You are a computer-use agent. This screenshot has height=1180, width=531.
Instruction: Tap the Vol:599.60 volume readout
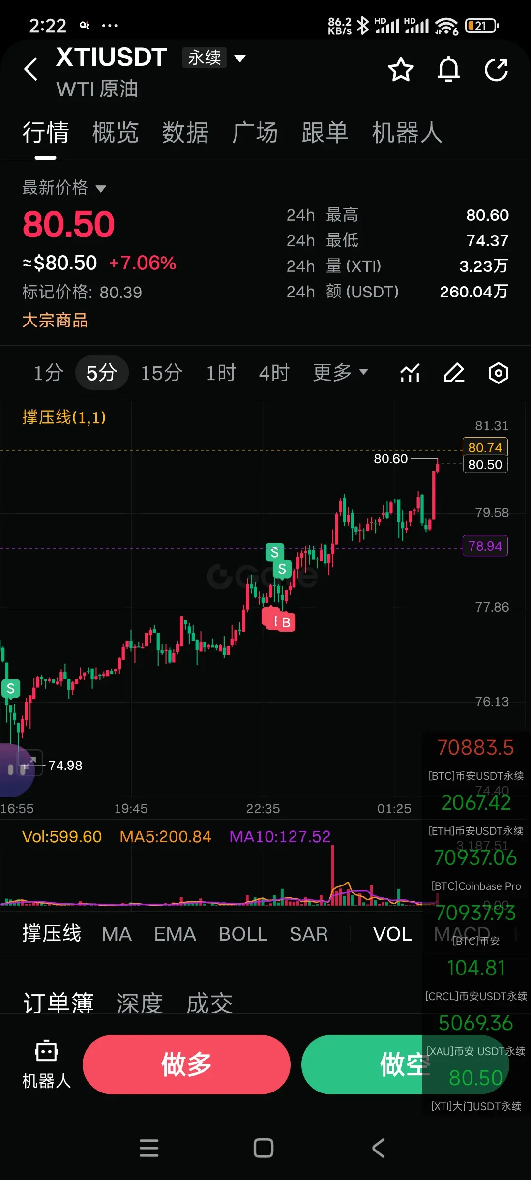tap(62, 836)
